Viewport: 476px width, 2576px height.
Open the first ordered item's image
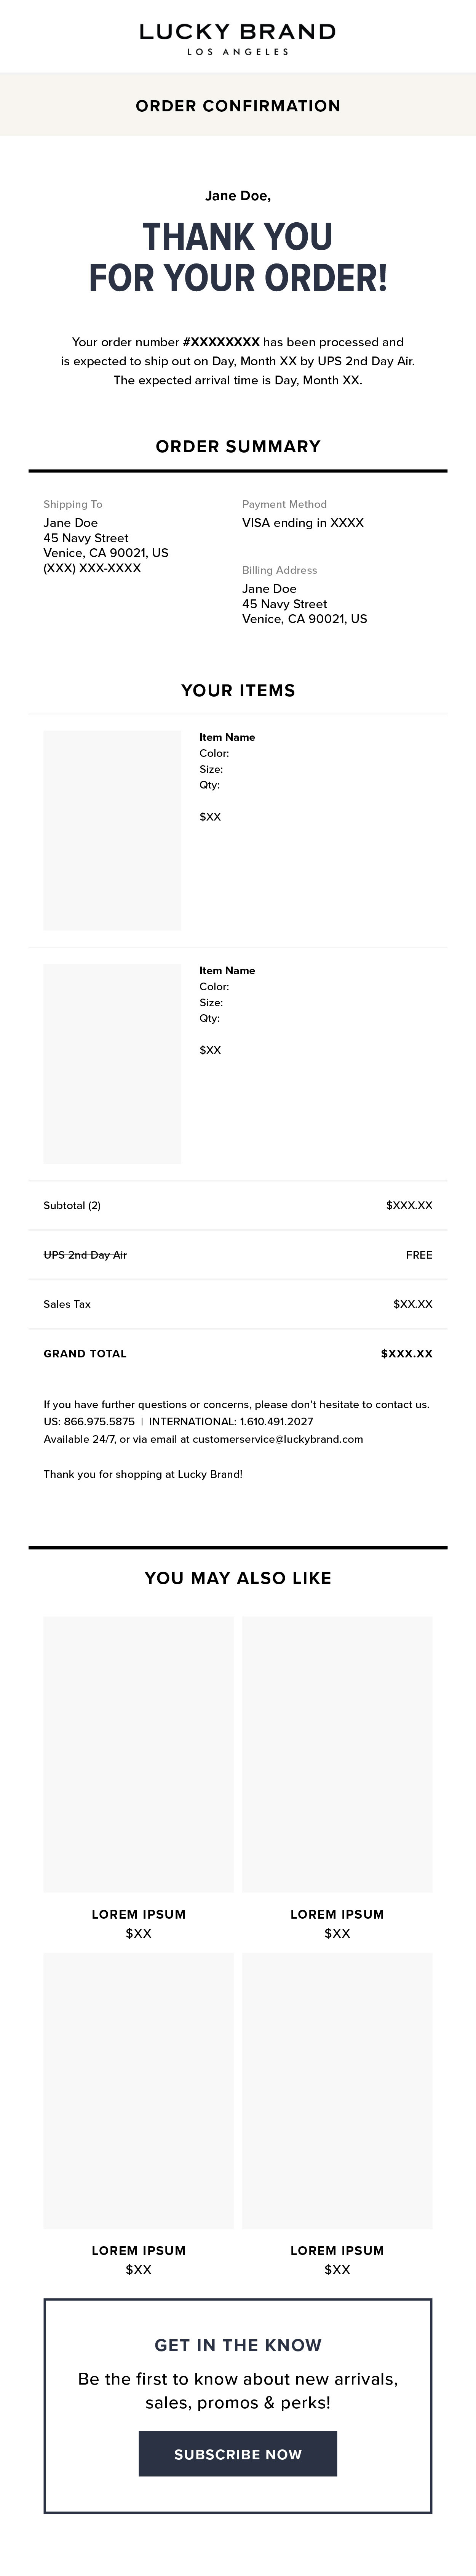click(x=112, y=830)
